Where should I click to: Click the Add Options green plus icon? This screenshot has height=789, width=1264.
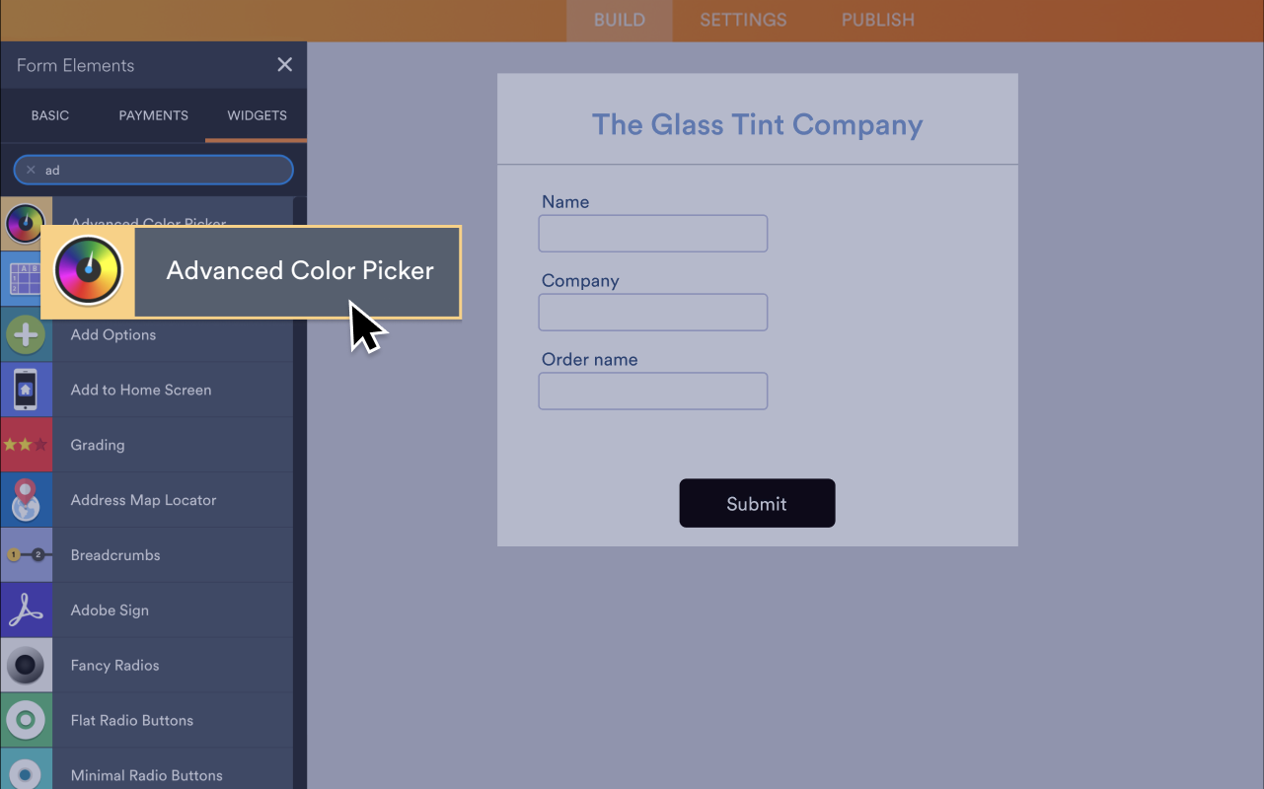[27, 334]
